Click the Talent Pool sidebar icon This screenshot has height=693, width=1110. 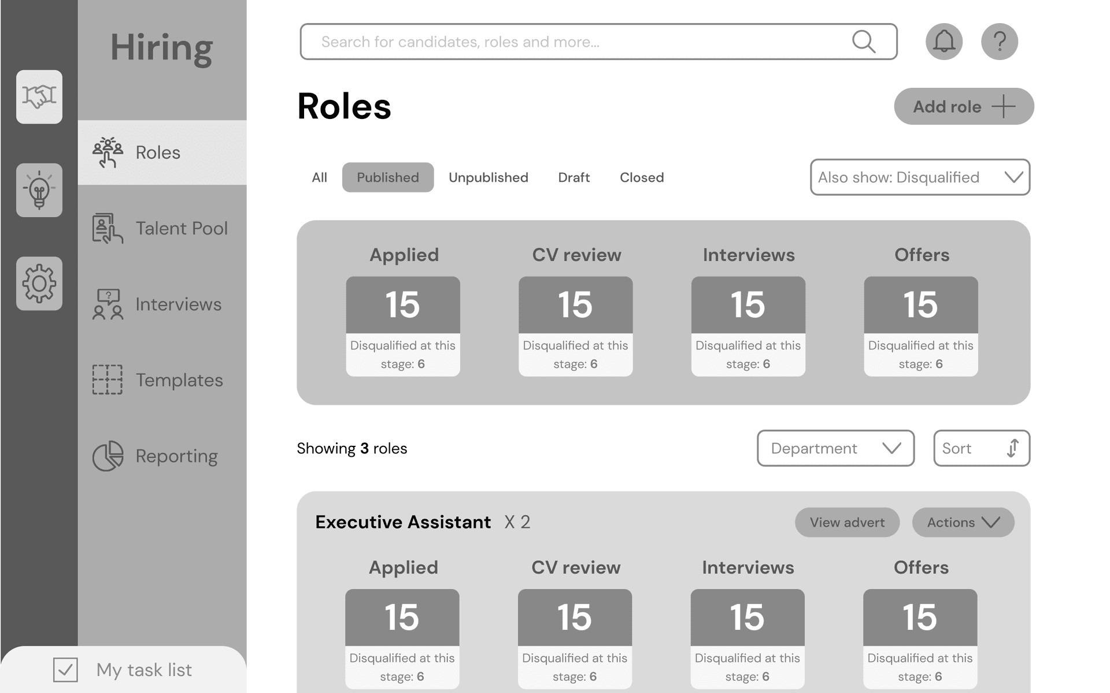point(108,228)
